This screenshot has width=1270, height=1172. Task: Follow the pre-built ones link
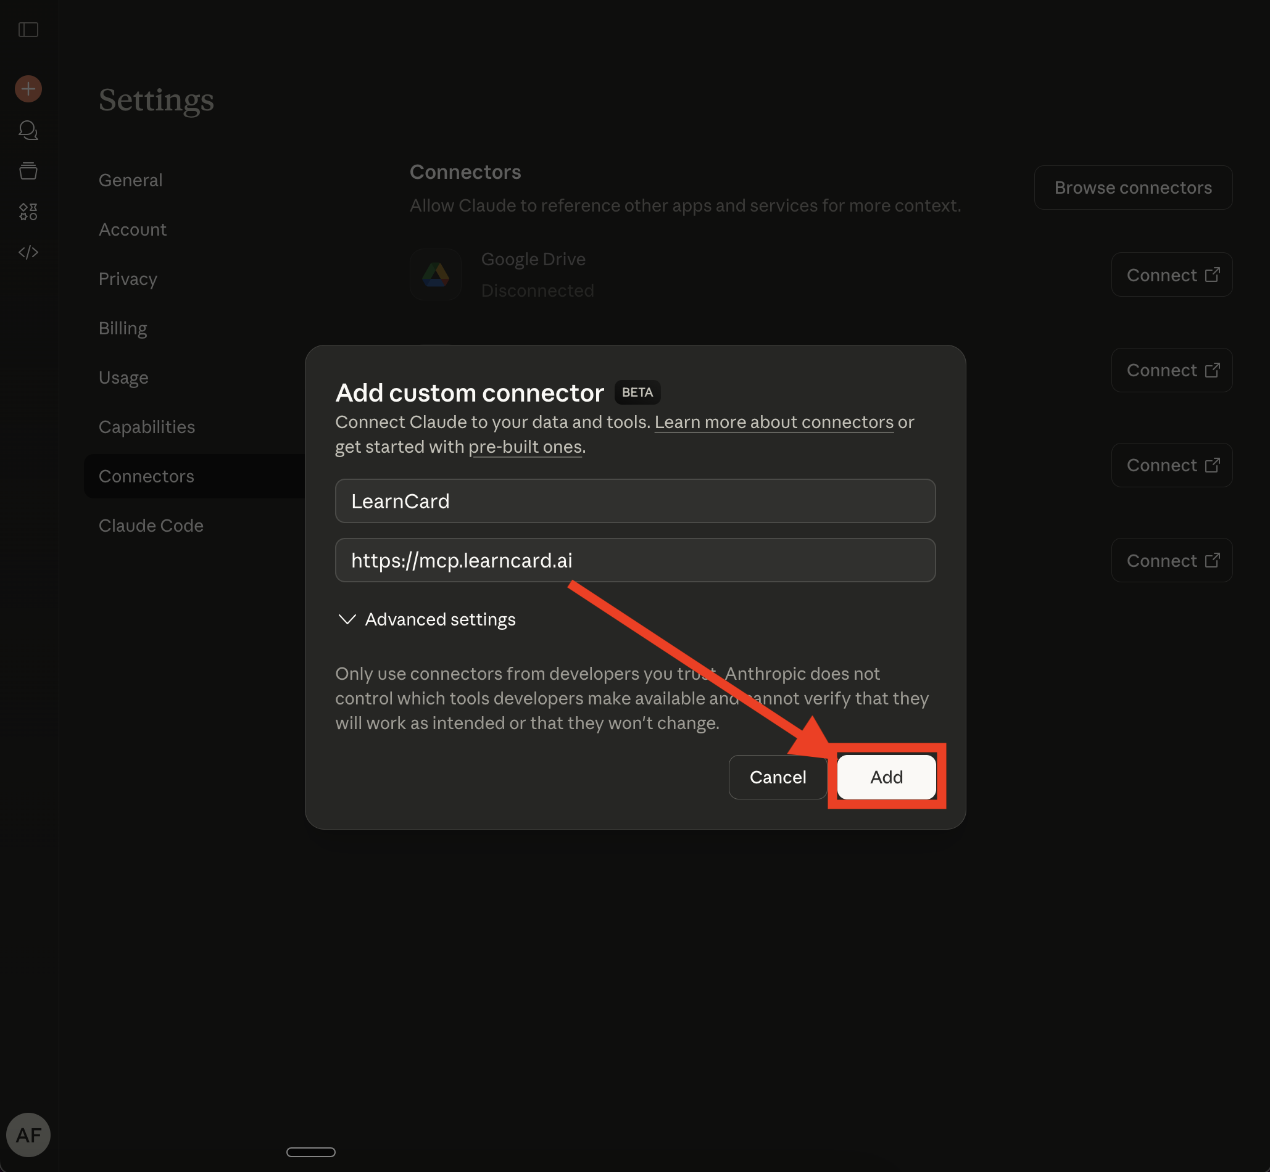click(x=525, y=447)
